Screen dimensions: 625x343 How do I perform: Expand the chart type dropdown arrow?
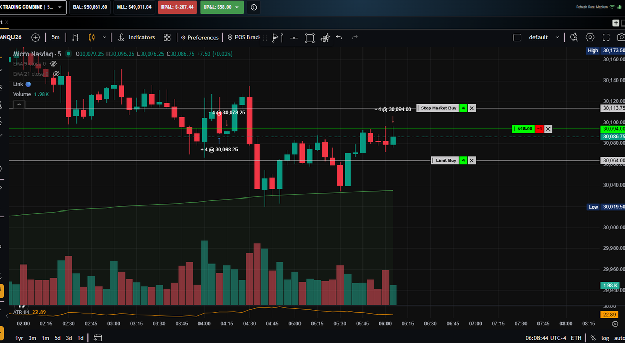click(x=105, y=37)
